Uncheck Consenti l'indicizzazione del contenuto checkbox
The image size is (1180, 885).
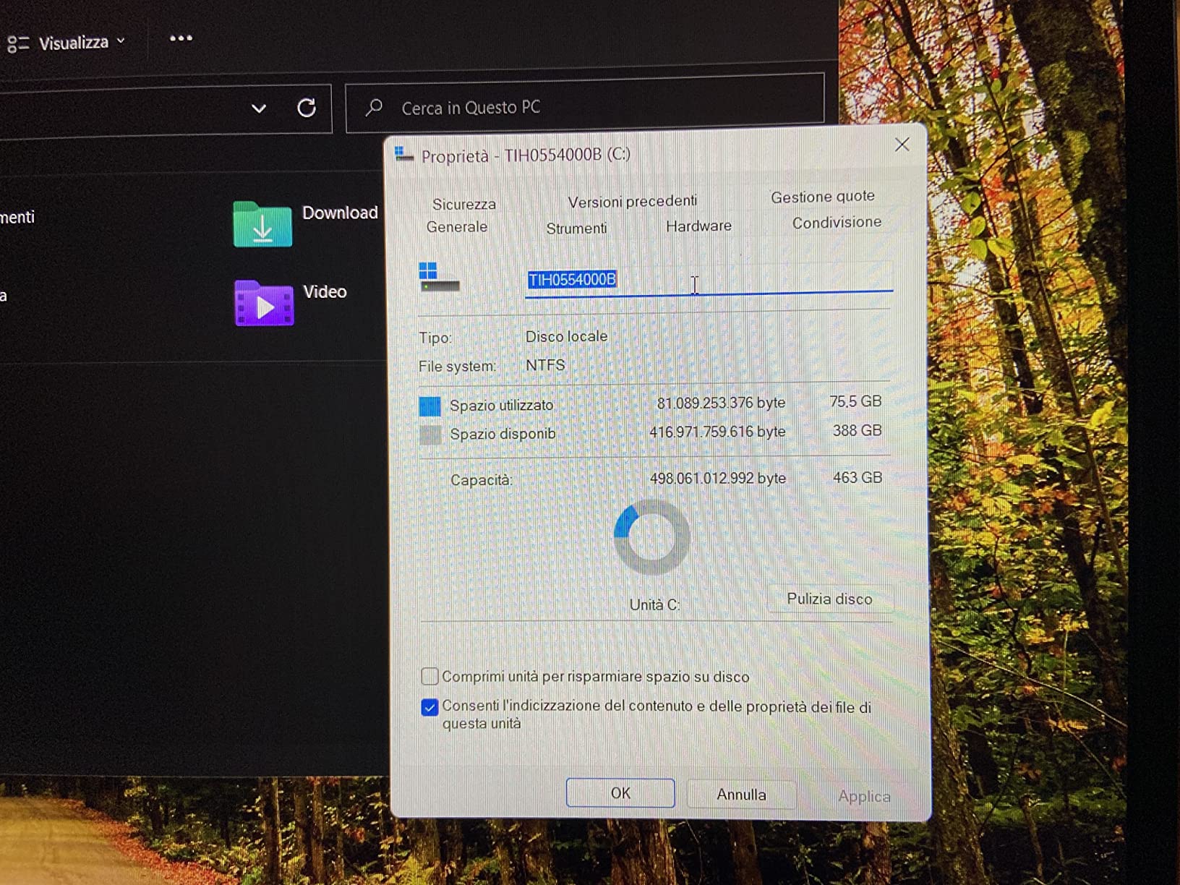429,707
